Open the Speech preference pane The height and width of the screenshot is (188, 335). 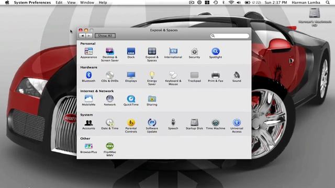click(x=173, y=124)
